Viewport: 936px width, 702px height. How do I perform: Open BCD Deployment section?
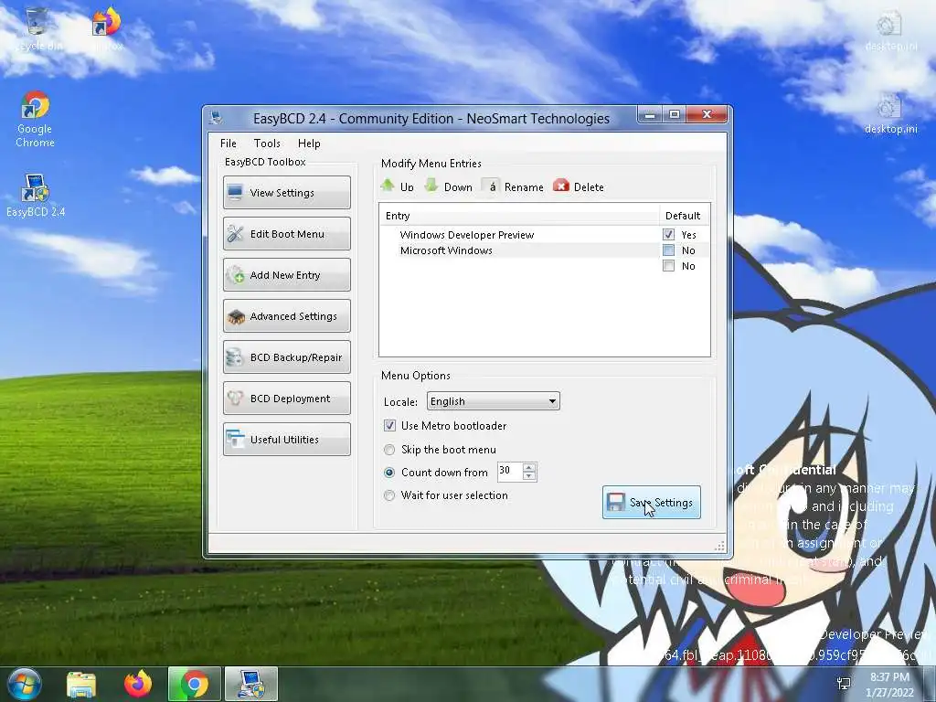286,399
